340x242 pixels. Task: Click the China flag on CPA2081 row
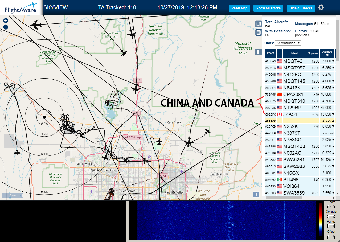[279, 94]
